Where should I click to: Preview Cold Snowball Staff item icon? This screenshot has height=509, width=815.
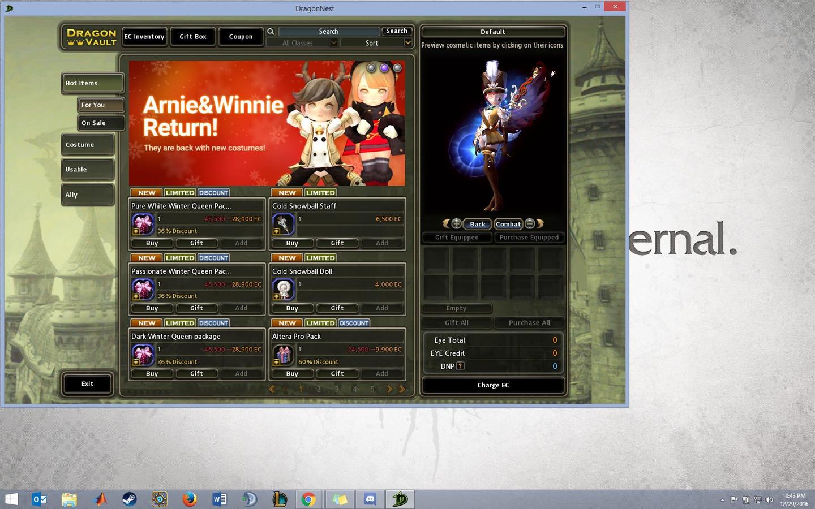(x=284, y=225)
